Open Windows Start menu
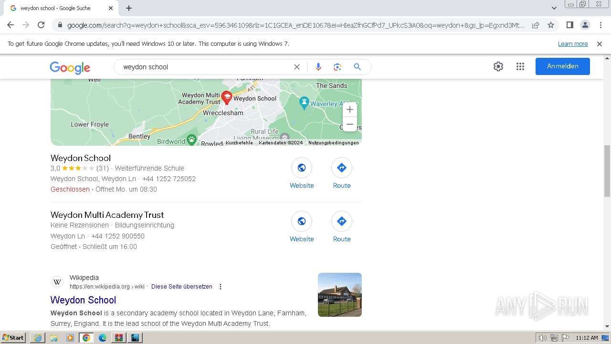The height and width of the screenshot is (344, 611). point(13,338)
